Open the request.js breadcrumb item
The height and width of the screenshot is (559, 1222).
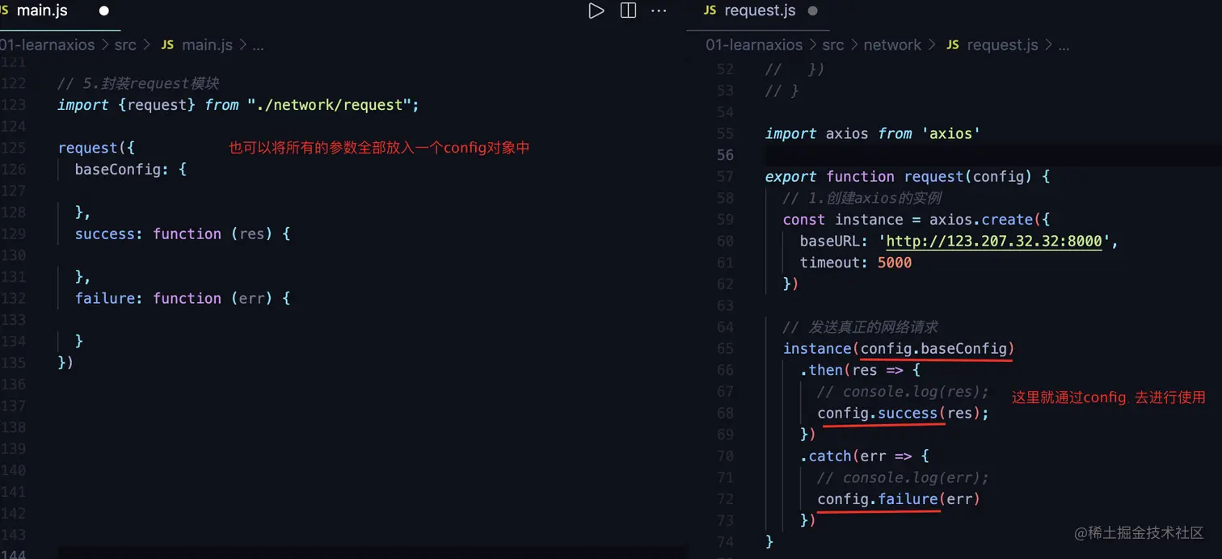(1002, 45)
